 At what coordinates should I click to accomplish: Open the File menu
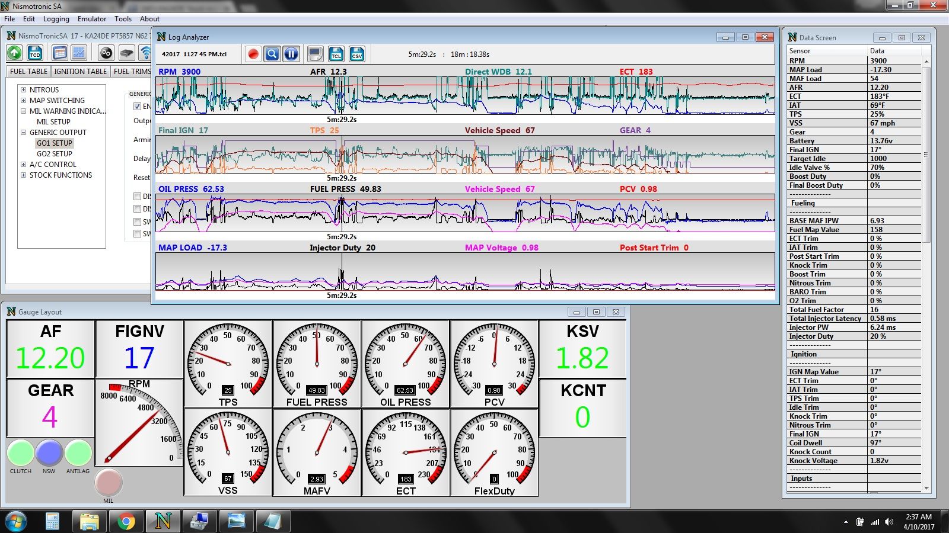pyautogui.click(x=9, y=19)
